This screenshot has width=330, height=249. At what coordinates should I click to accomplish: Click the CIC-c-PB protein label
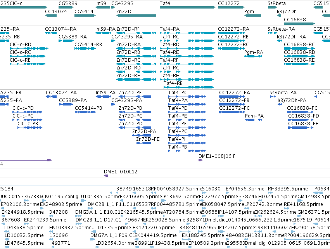28,124
